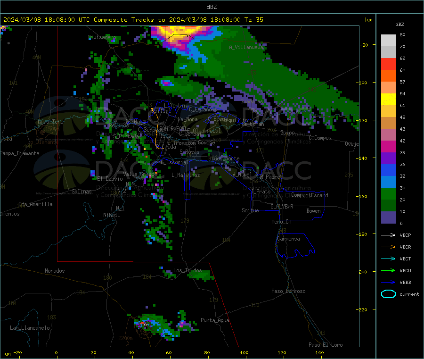Image resolution: width=424 pixels, height=359 pixels.
Task: Click the 'Cda_Amarilla' map label
Action: click(35, 204)
